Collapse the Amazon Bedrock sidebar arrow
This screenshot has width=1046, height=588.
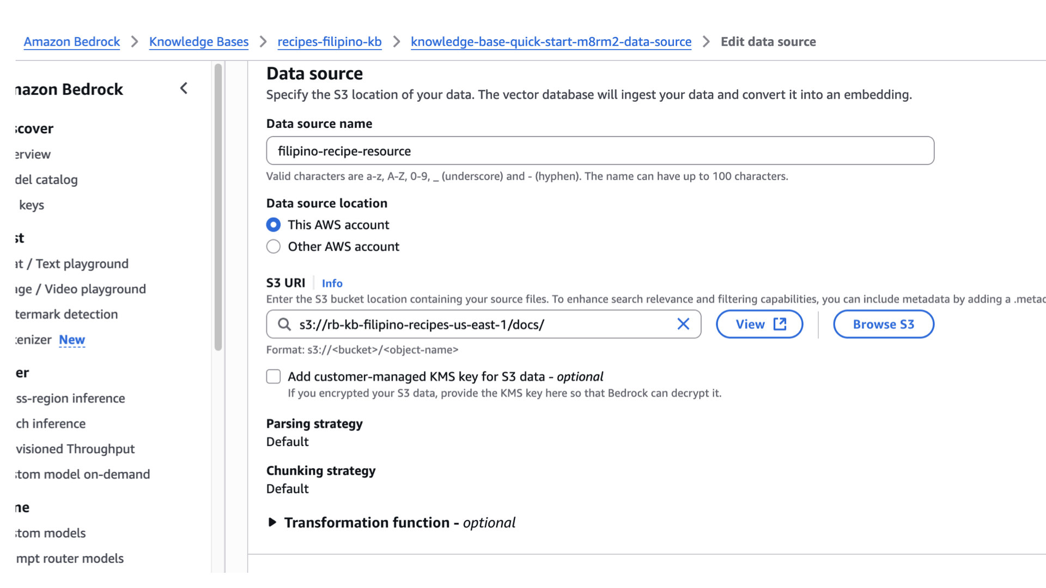pos(184,88)
